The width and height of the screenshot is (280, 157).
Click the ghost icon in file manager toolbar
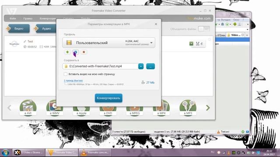[x=223, y=24]
